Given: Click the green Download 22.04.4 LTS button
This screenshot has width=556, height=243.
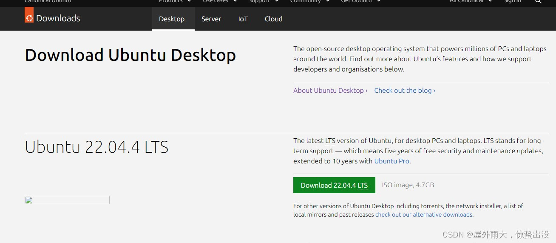Looking at the screenshot, I should click(x=334, y=185).
